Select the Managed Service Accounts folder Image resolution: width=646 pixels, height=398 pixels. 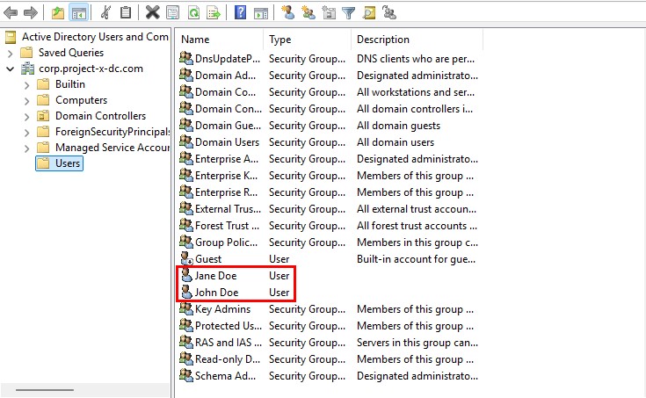pos(112,148)
